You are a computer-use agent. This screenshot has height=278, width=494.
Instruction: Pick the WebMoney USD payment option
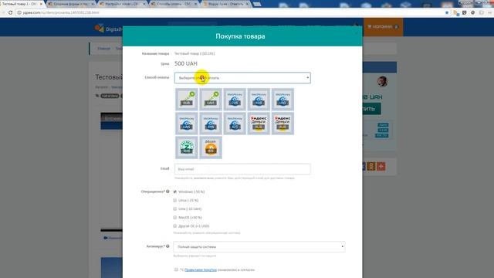[x=283, y=100]
